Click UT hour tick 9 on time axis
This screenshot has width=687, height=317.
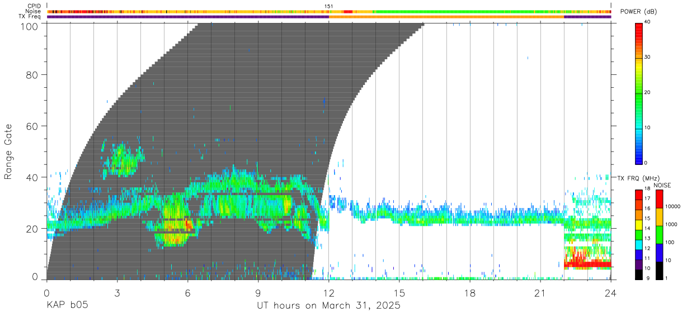click(258, 294)
